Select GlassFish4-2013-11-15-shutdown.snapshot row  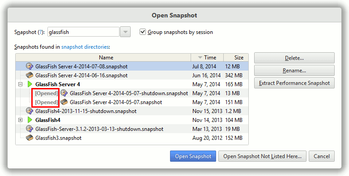click(x=132, y=111)
